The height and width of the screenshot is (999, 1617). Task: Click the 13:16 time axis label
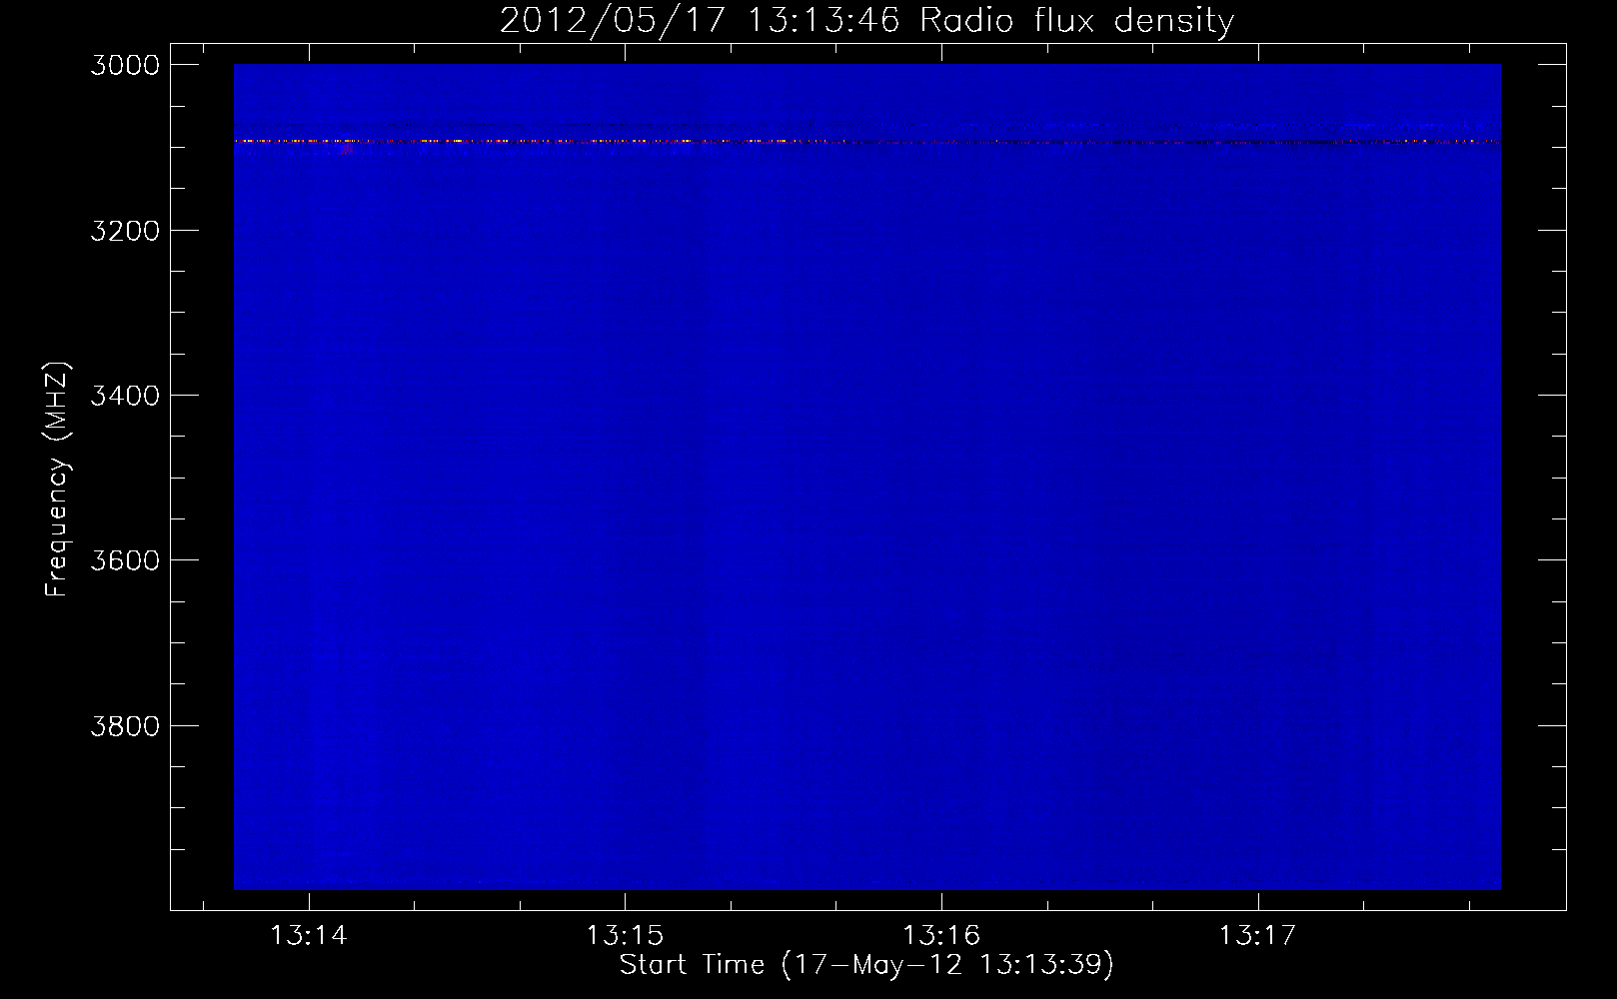[941, 936]
